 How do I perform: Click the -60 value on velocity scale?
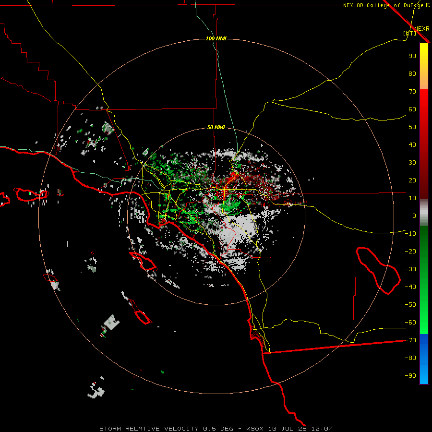(x=410, y=323)
